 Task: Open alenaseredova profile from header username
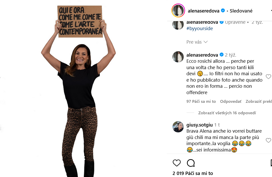tap(203, 11)
